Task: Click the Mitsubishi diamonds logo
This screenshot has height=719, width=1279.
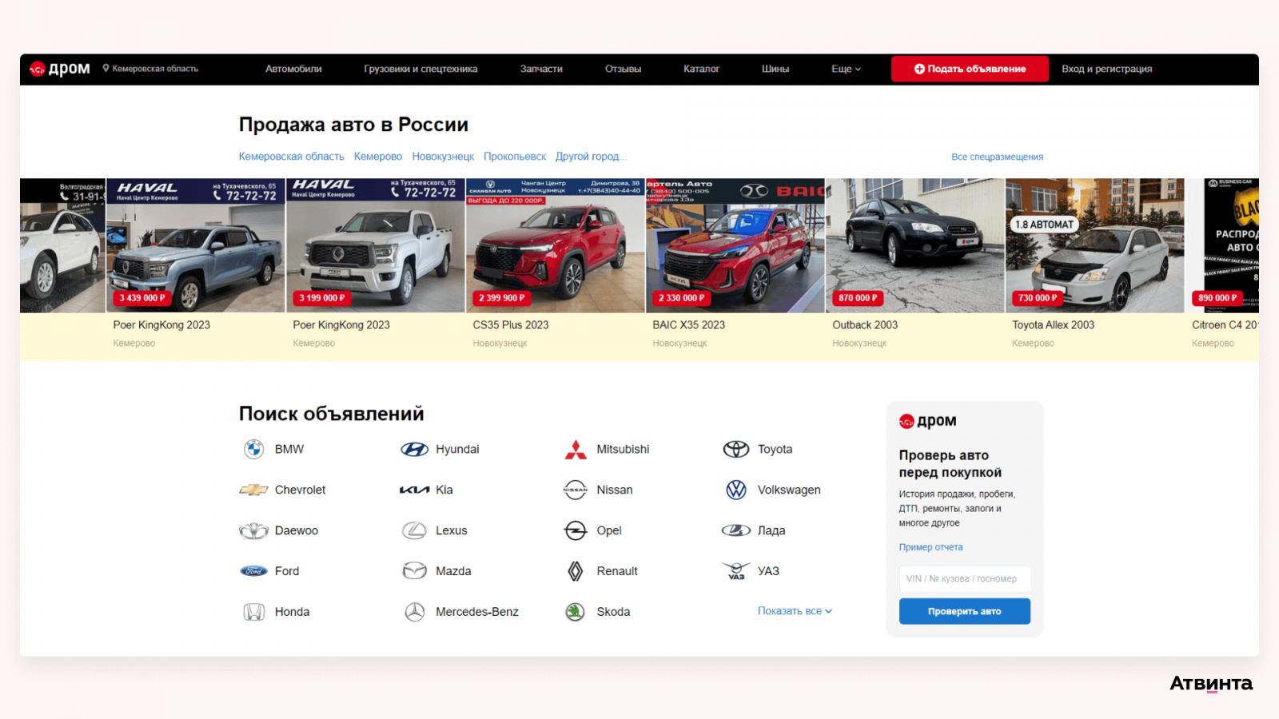Action: 576,450
